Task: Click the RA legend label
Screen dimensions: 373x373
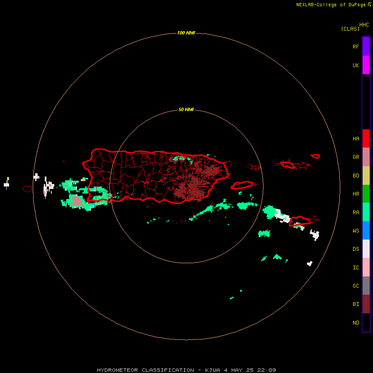Action: (356, 213)
